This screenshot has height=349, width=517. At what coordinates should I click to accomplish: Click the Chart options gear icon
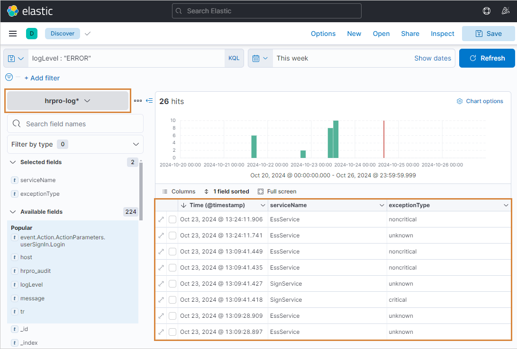coord(460,101)
